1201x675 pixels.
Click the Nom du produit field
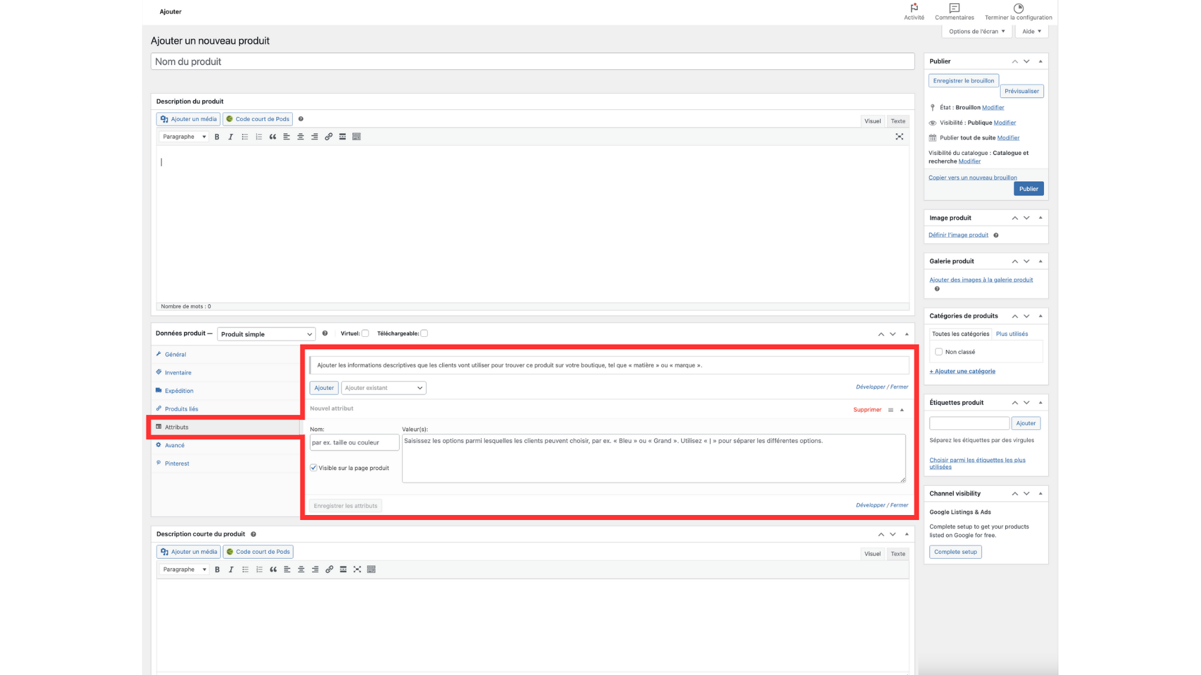point(532,61)
